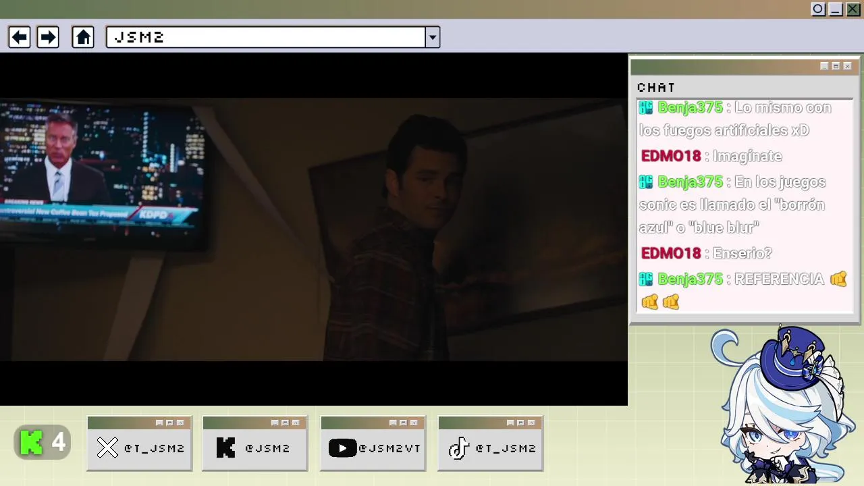Minimize the CHAT panel window

coord(824,66)
